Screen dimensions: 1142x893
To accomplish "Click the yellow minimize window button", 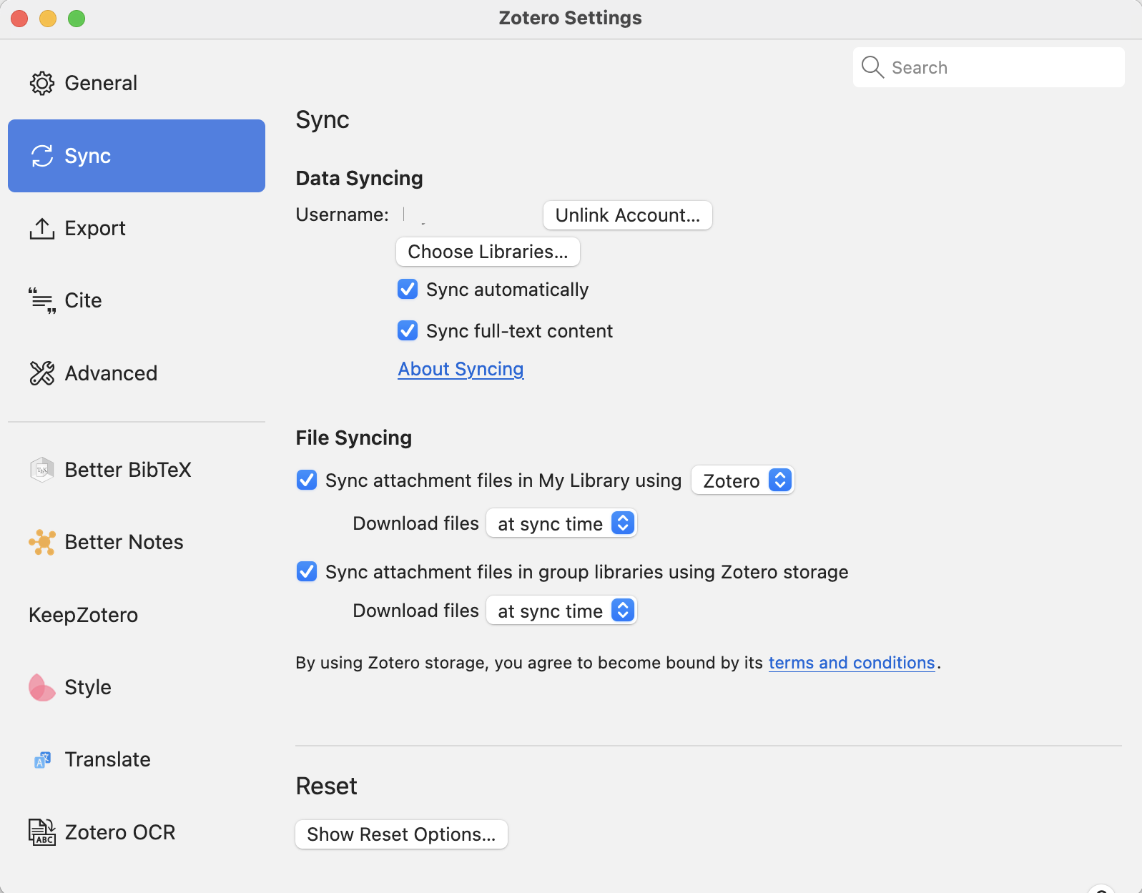I will 48,19.
